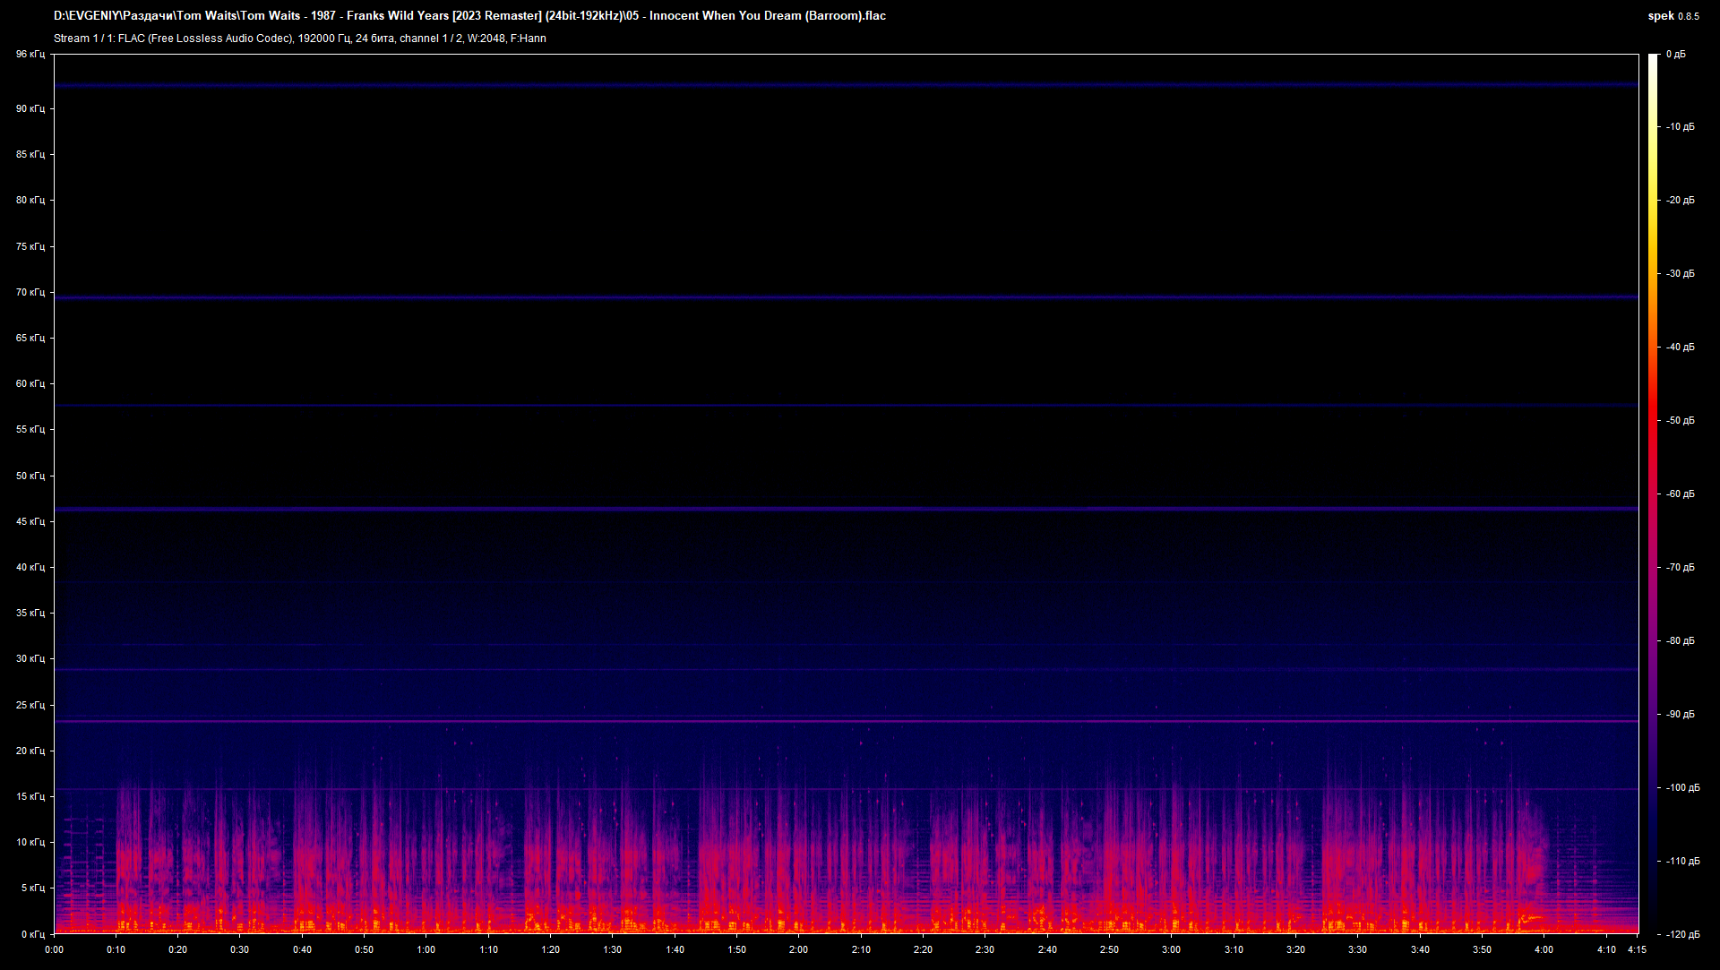Click the 2:00 time axis label
The height and width of the screenshot is (970, 1720).
(799, 949)
